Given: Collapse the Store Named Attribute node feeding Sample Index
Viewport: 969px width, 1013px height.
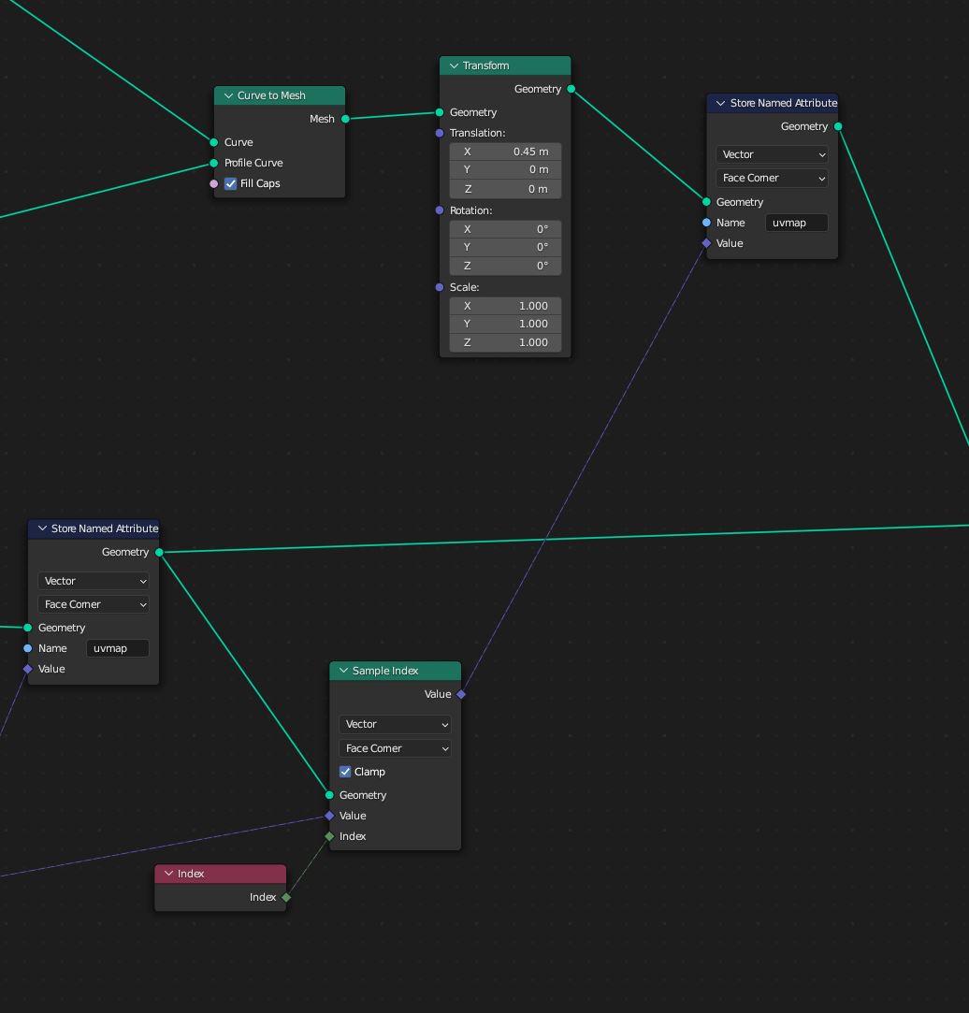Looking at the screenshot, I should coord(43,528).
